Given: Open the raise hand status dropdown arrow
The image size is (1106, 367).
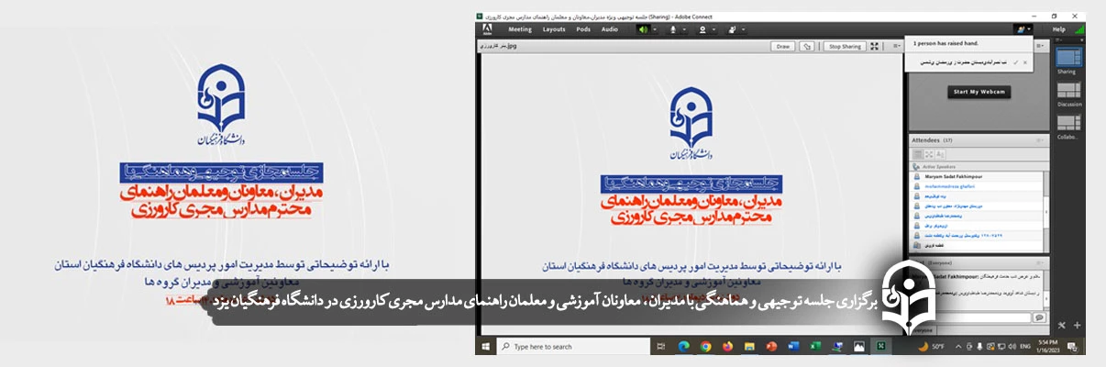Looking at the screenshot, I should coord(1030,29).
